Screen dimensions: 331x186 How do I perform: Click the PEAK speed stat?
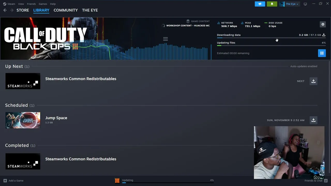tap(251, 25)
